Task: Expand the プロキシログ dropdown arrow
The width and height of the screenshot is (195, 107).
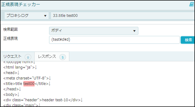Action: click(45, 16)
